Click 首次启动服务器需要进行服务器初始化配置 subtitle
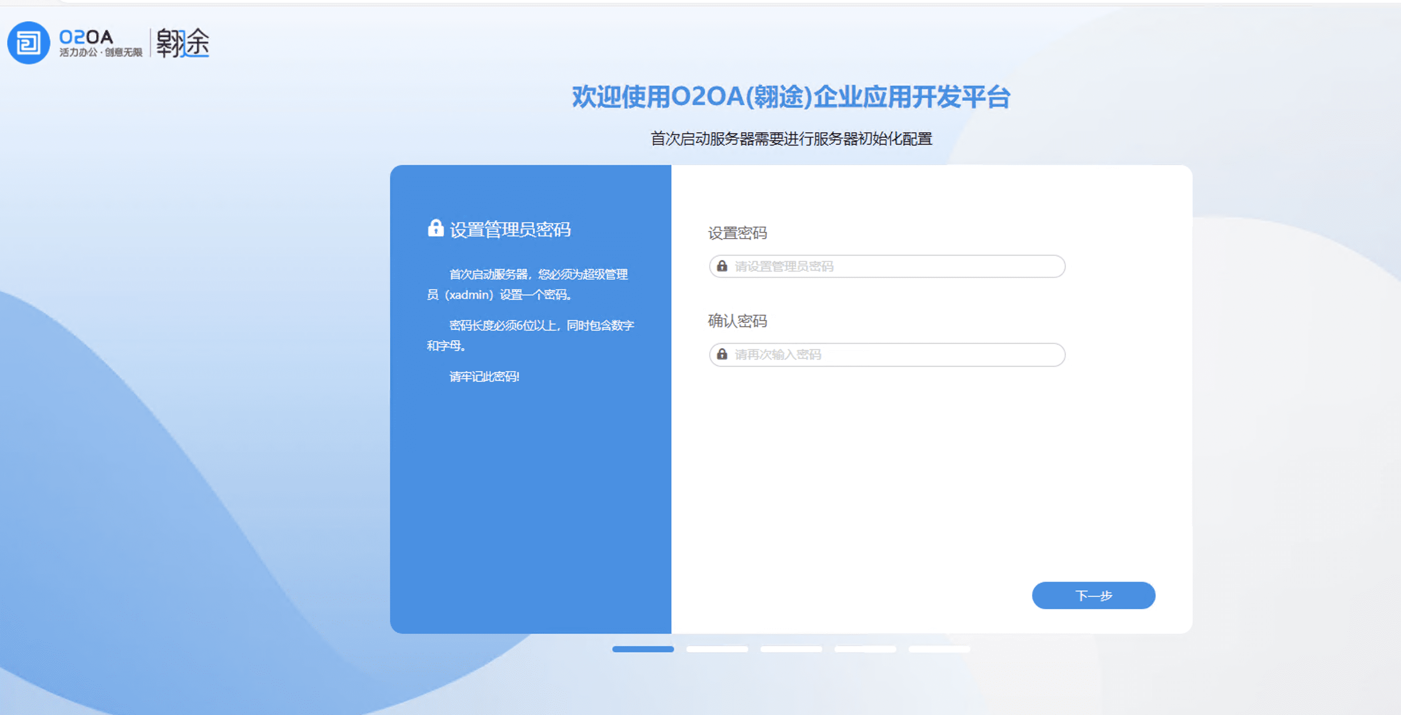1401x715 pixels. (791, 138)
